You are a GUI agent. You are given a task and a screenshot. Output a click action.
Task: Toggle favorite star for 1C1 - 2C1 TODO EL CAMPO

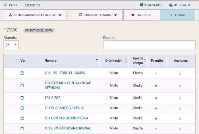pos(156,73)
